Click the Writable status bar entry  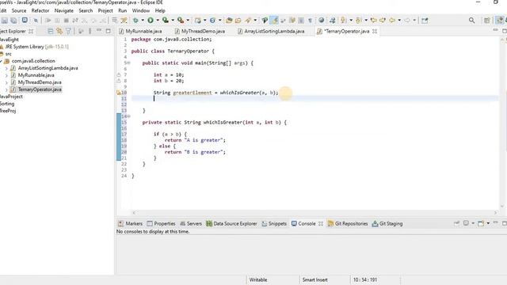click(258, 279)
